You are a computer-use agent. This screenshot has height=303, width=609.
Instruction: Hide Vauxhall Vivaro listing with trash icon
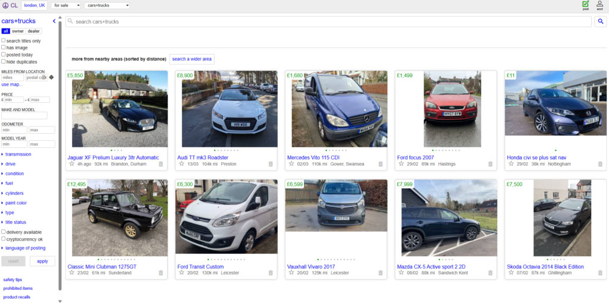pos(381,273)
